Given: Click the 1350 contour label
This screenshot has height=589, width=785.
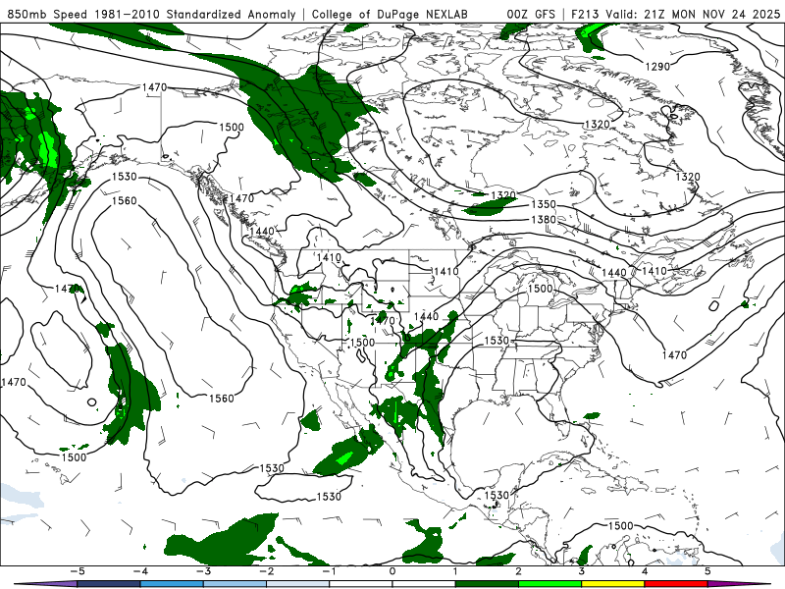Looking at the screenshot, I should 544,204.
